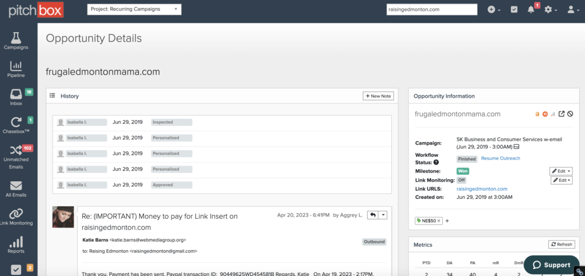Remove the NE$50 tag

click(439, 221)
